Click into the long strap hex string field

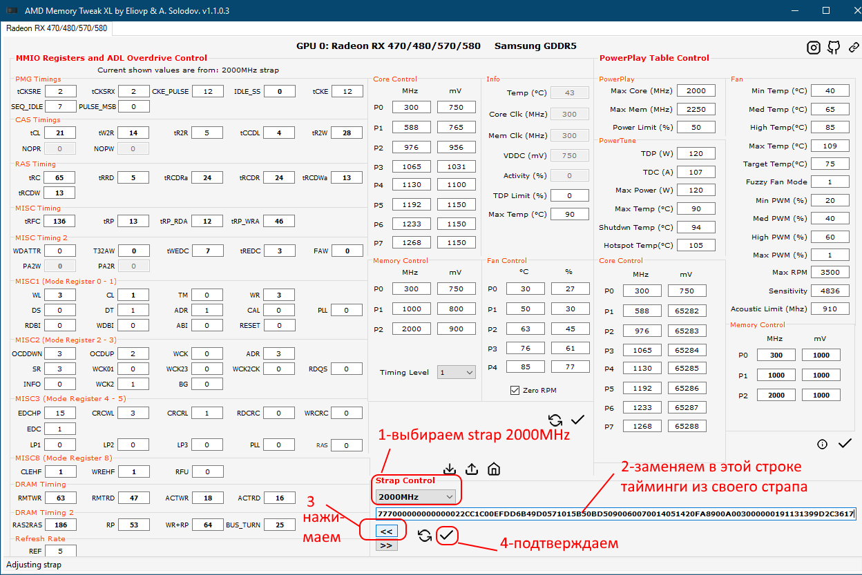tap(615, 514)
